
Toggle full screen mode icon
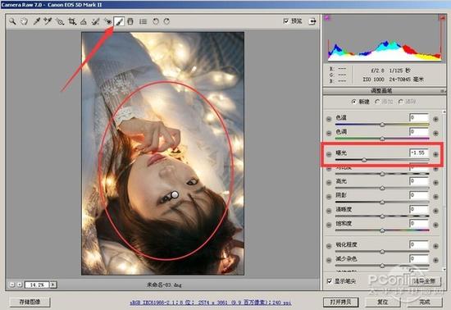pyautogui.click(x=312, y=21)
